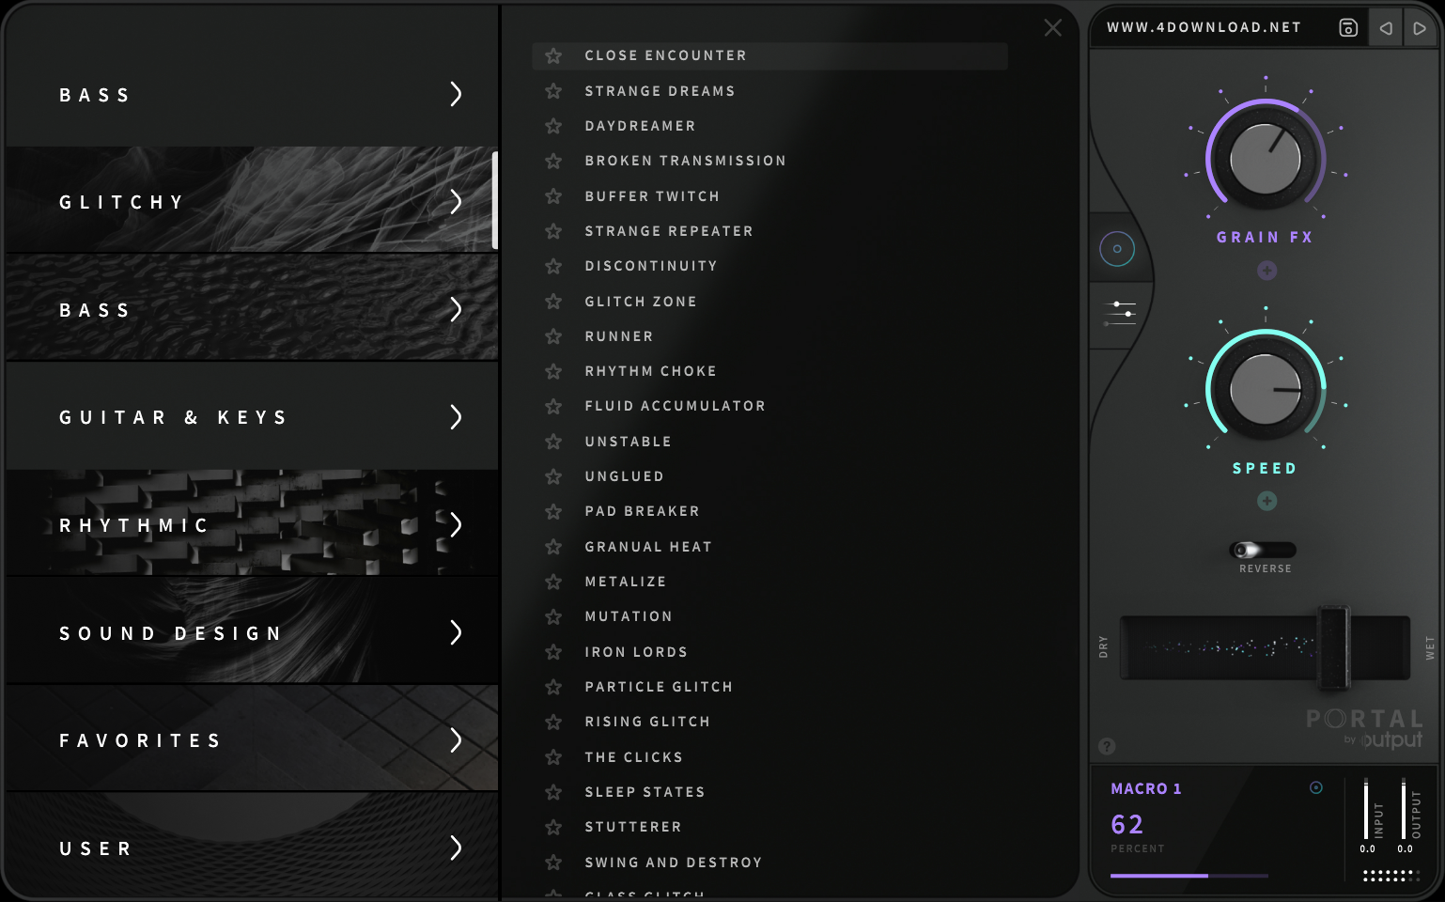The height and width of the screenshot is (902, 1445).
Task: Mark Granual Heat as favorite with its star
Action: 553,547
